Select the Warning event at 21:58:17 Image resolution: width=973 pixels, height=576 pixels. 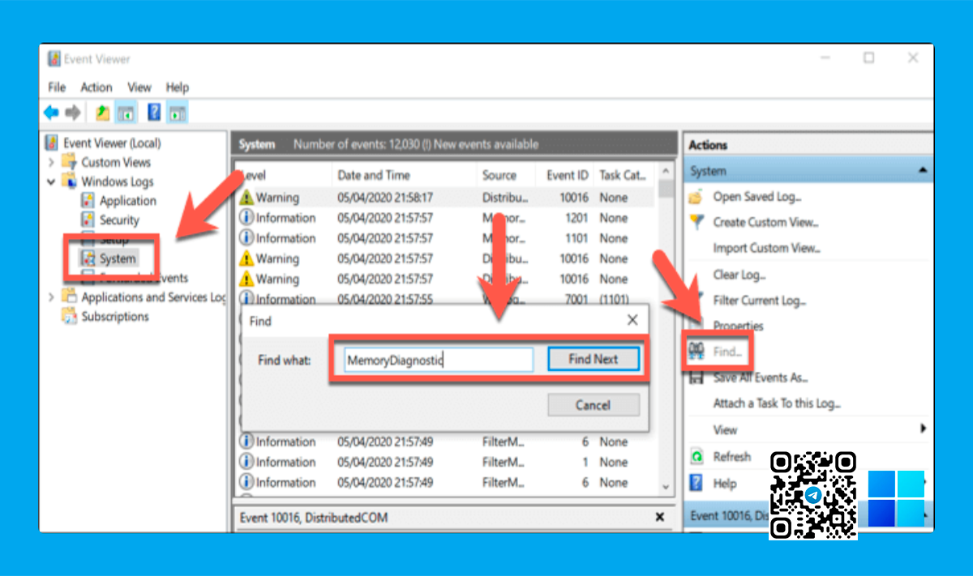coord(447,198)
